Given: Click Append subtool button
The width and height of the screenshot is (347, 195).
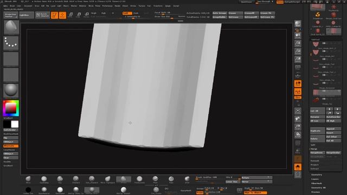Looking at the screenshot, I should point(333,129).
